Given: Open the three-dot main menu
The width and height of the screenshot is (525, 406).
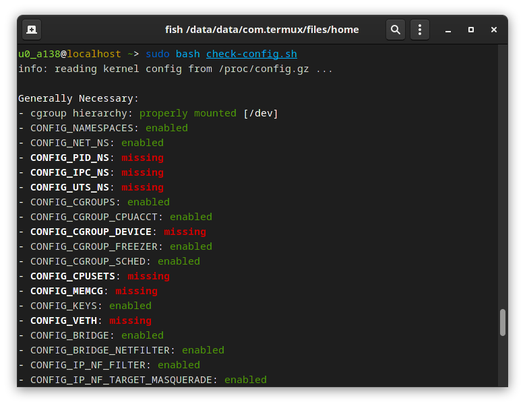Looking at the screenshot, I should (x=419, y=30).
